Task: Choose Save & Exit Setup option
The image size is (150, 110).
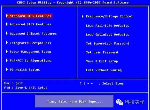Action: [102, 61]
